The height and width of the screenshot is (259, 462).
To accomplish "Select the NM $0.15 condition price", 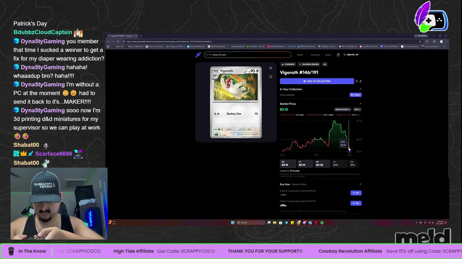I will (288, 164).
